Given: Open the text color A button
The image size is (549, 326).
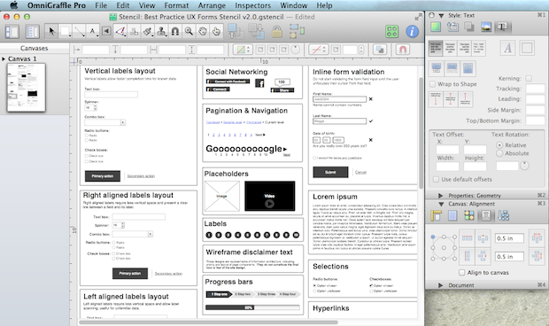Looking at the screenshot, I should click(507, 48).
